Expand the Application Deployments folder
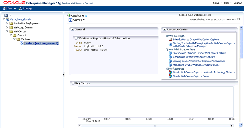This screenshot has width=244, height=128. point(7,23)
